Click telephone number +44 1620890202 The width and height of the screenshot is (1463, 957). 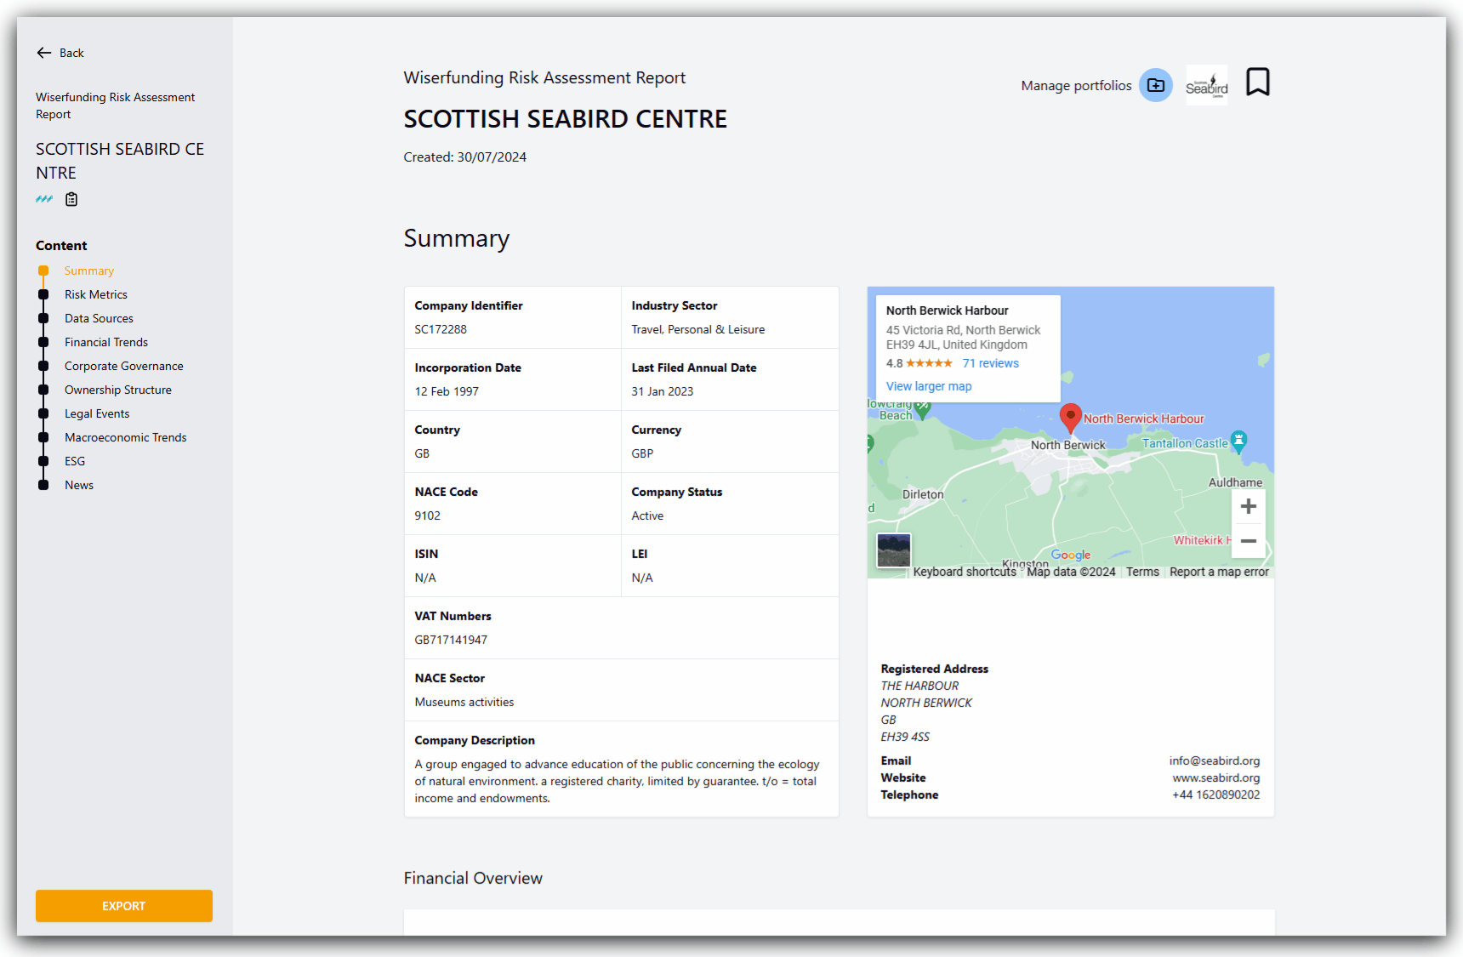click(1216, 795)
